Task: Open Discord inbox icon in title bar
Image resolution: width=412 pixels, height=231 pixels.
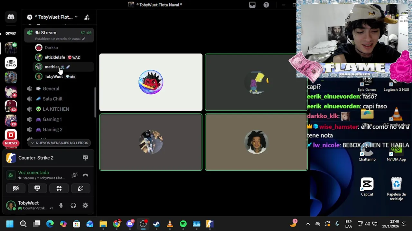Action: (x=252, y=5)
